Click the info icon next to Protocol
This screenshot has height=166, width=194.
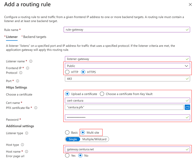tap(21, 73)
